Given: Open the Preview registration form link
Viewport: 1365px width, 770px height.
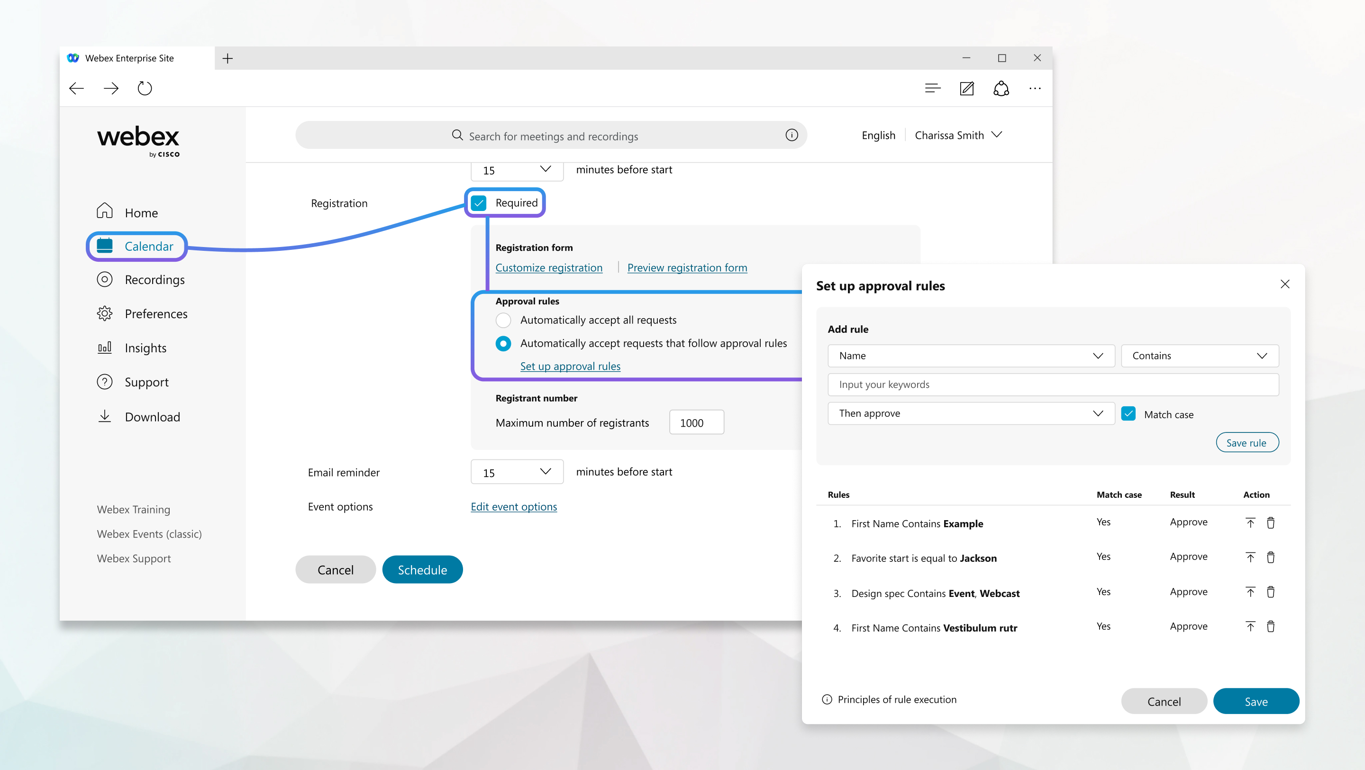Looking at the screenshot, I should (687, 267).
